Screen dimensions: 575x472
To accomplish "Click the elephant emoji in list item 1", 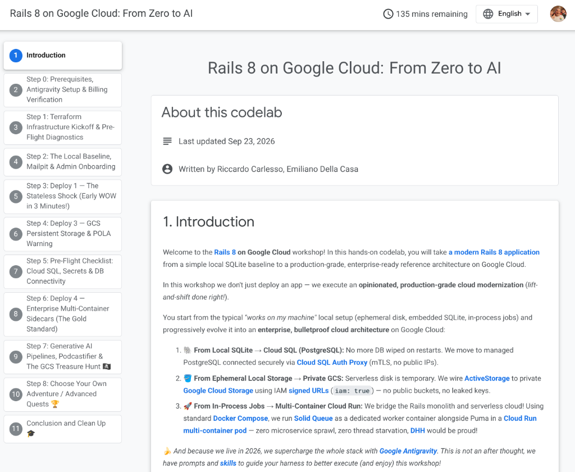I will 188,350.
